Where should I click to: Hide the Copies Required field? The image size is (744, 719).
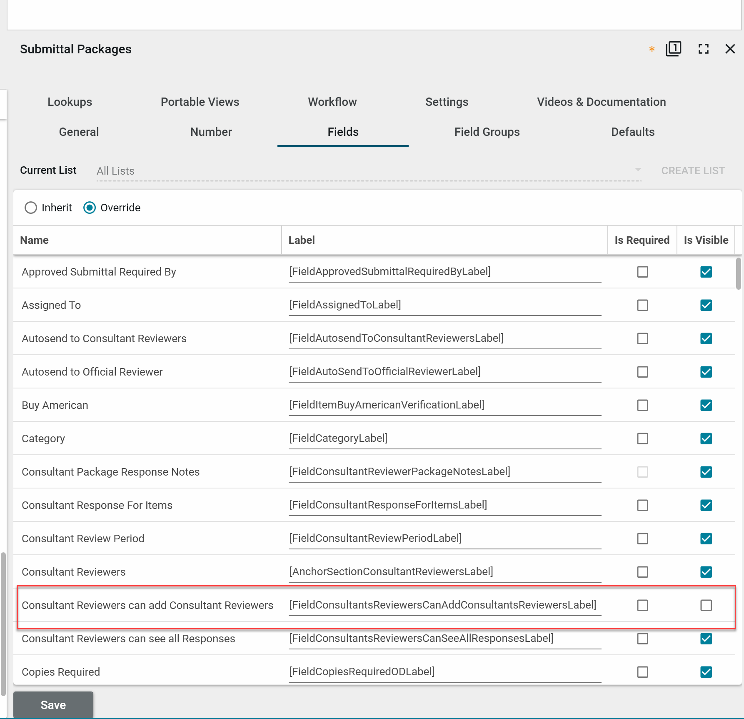[x=706, y=672]
